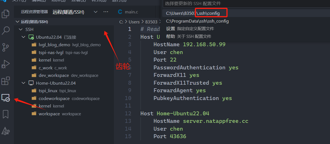Open the codeworkspace remote folder
Image resolution: width=330 pixels, height=144 pixels.
tap(64, 98)
